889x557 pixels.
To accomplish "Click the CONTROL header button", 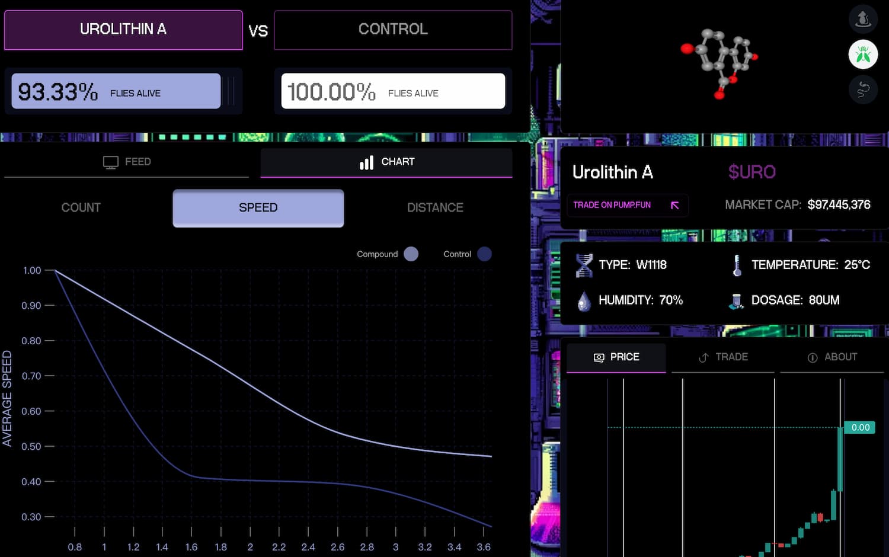I will pyautogui.click(x=393, y=30).
